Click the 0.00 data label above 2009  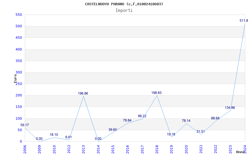point(39,139)
